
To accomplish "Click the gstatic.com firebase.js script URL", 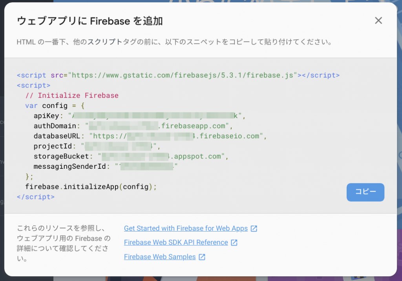I will coord(177,75).
